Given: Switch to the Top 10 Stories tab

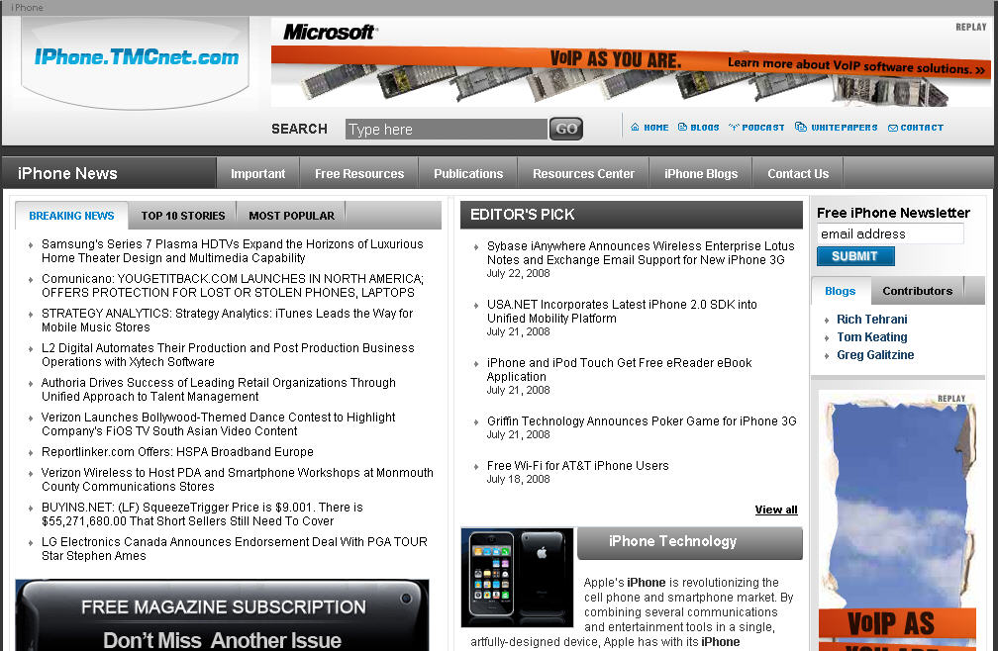Looking at the screenshot, I should (183, 216).
